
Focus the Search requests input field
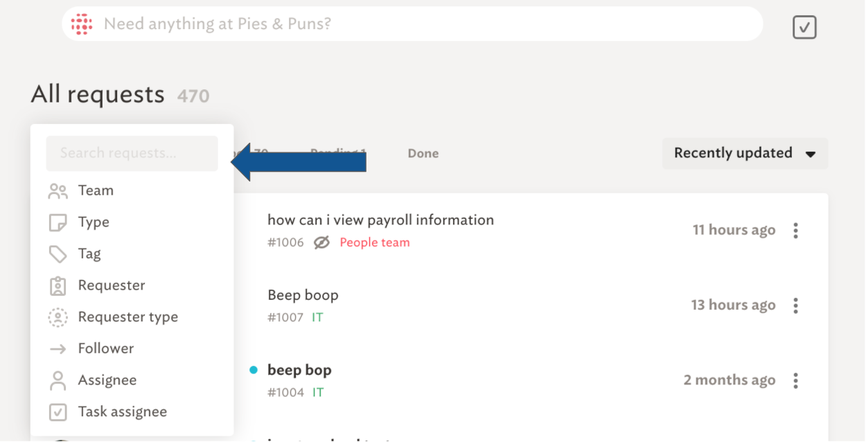point(132,153)
